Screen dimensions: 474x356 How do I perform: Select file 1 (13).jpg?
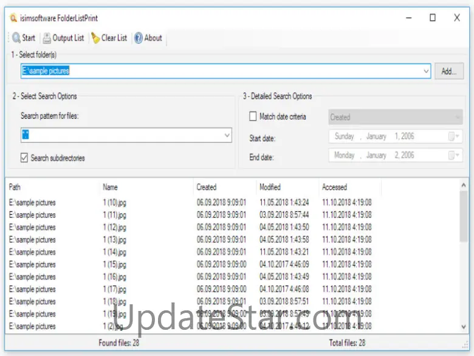click(x=115, y=240)
